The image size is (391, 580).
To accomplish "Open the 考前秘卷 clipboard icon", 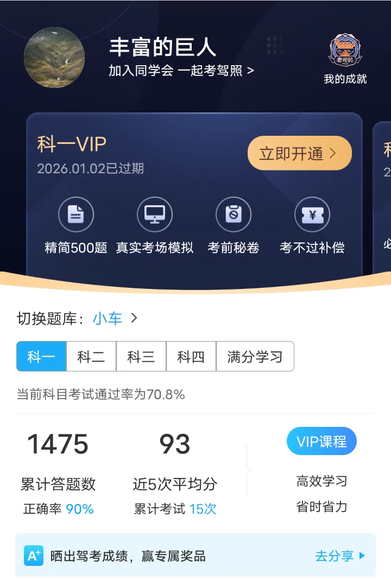I will 234,214.
